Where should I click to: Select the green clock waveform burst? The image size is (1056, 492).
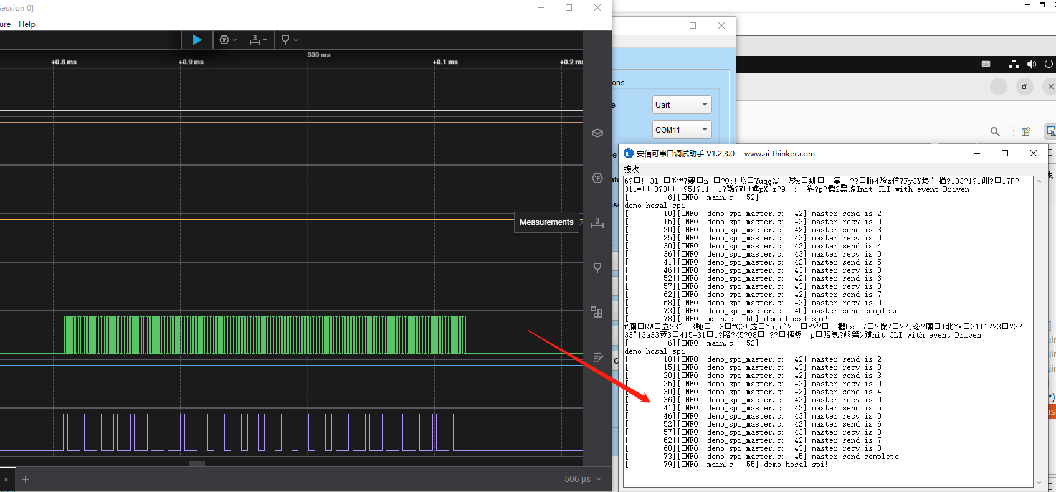pos(265,335)
